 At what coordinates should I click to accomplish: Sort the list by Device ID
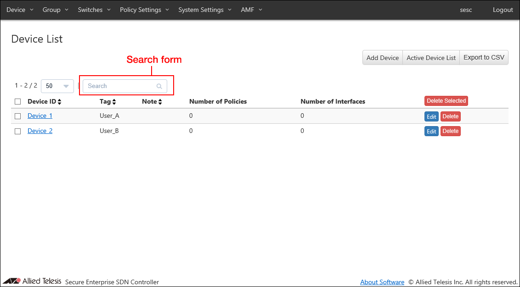(60, 102)
